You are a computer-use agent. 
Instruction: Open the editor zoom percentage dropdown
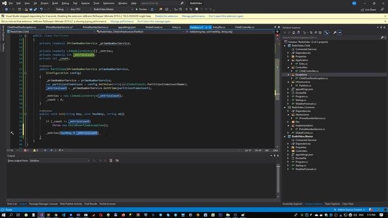(13, 150)
